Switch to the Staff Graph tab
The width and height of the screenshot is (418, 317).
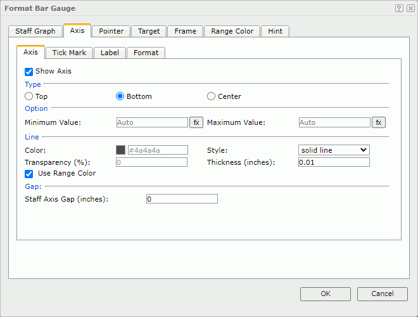click(x=36, y=31)
